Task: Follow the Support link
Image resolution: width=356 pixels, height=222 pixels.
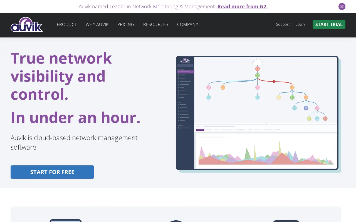Action: click(x=283, y=24)
